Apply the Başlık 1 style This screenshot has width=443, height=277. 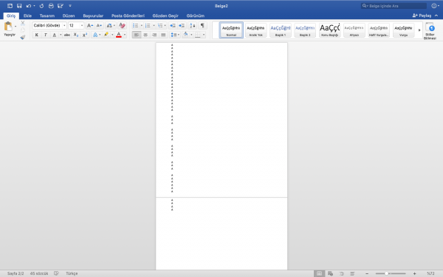(x=281, y=30)
